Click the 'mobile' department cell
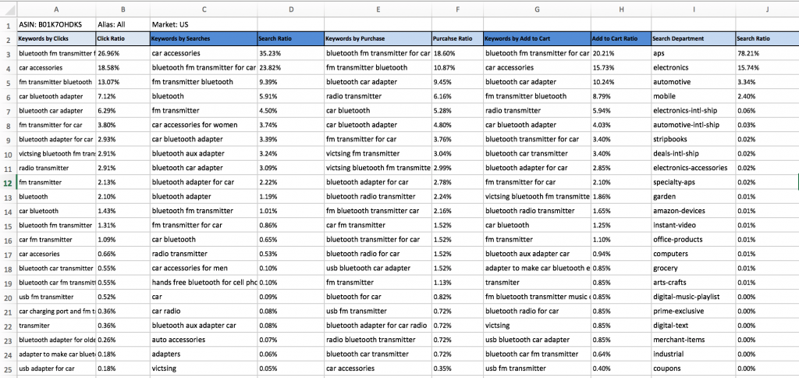Image resolution: width=799 pixels, height=378 pixels. [x=694, y=96]
